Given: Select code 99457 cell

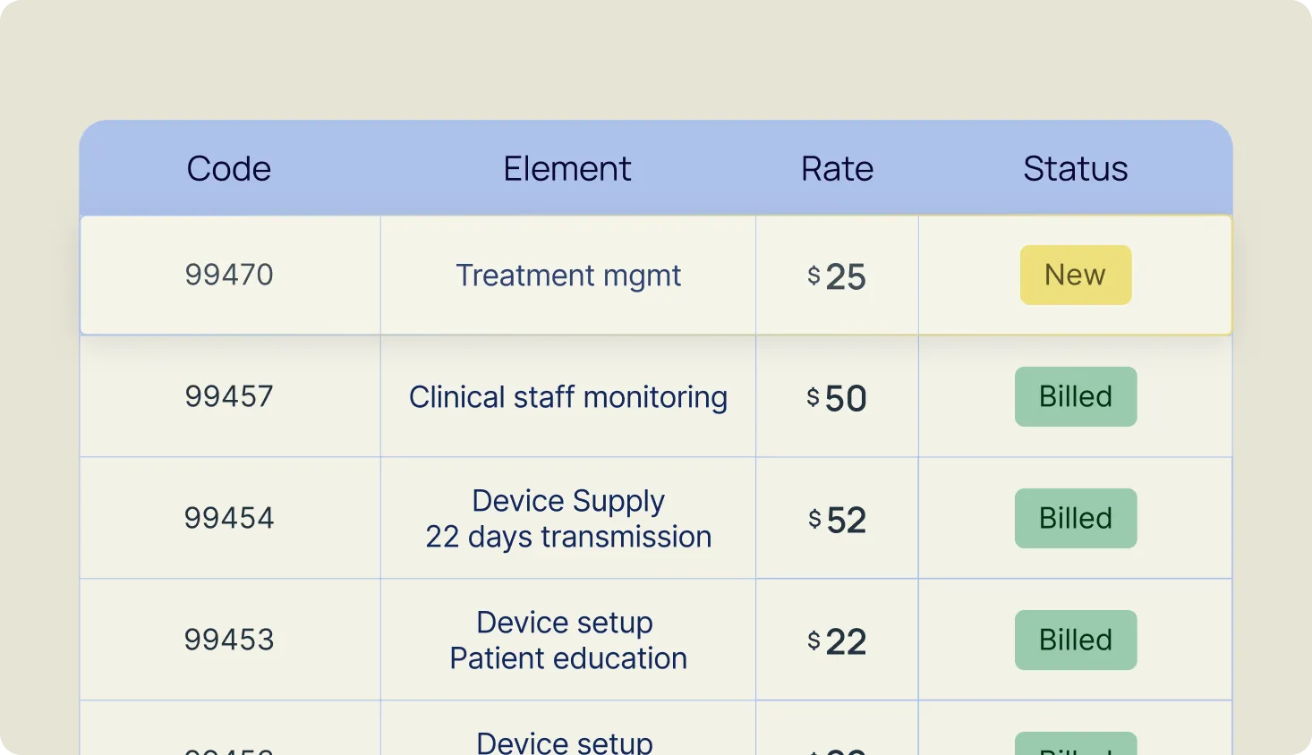Looking at the screenshot, I should click(x=229, y=396).
